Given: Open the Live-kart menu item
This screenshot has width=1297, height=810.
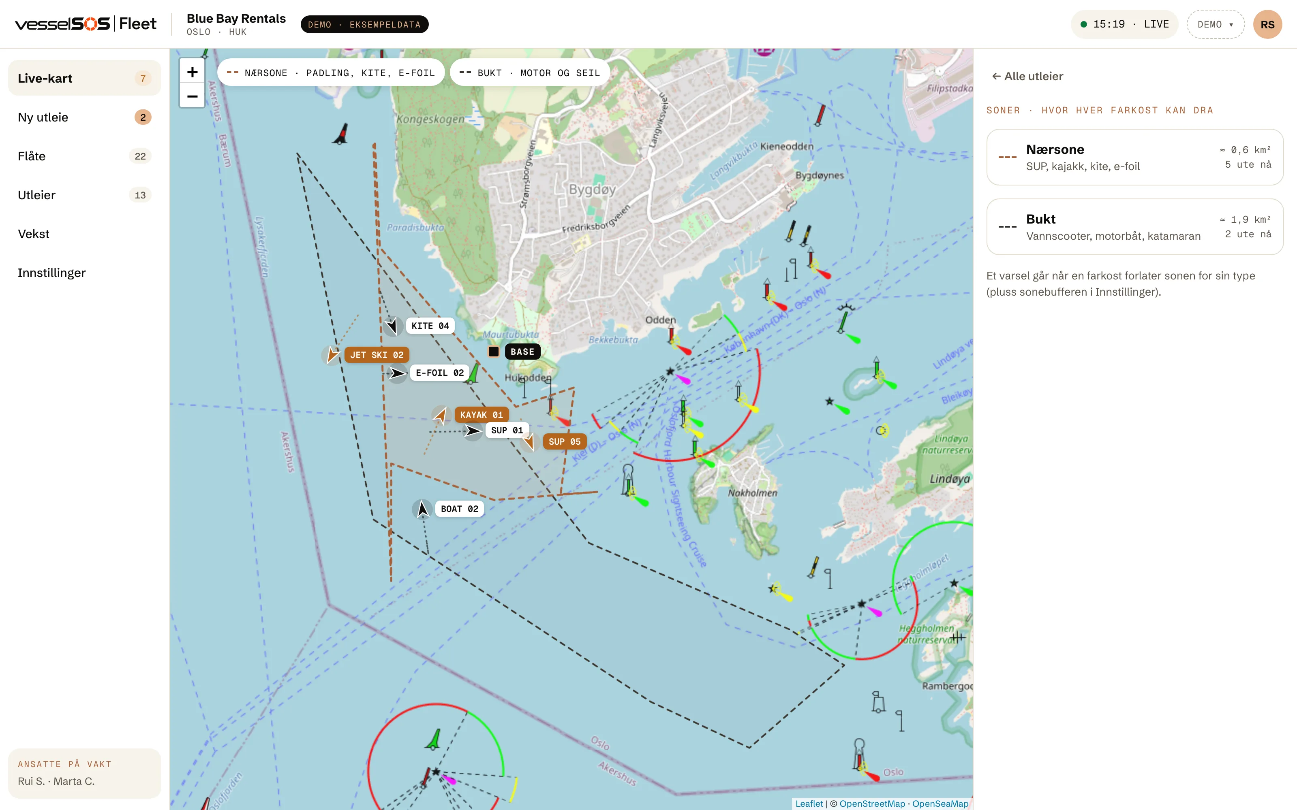Looking at the screenshot, I should [85, 78].
